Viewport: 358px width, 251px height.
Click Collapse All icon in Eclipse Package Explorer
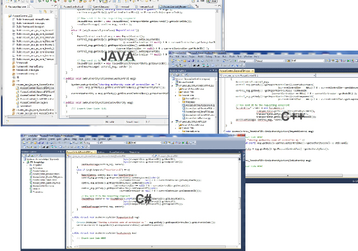pos(40,11)
